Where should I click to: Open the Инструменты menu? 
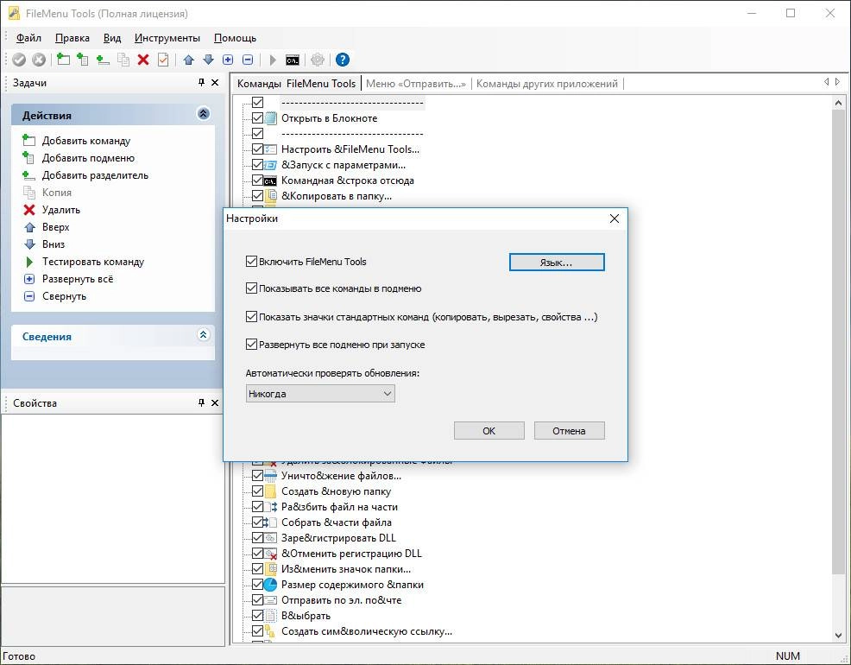pos(167,38)
